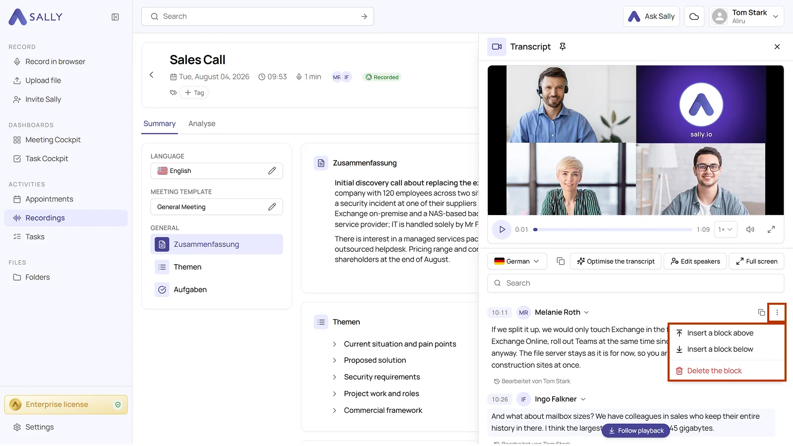Open Ask Sally assistant

coord(651,16)
